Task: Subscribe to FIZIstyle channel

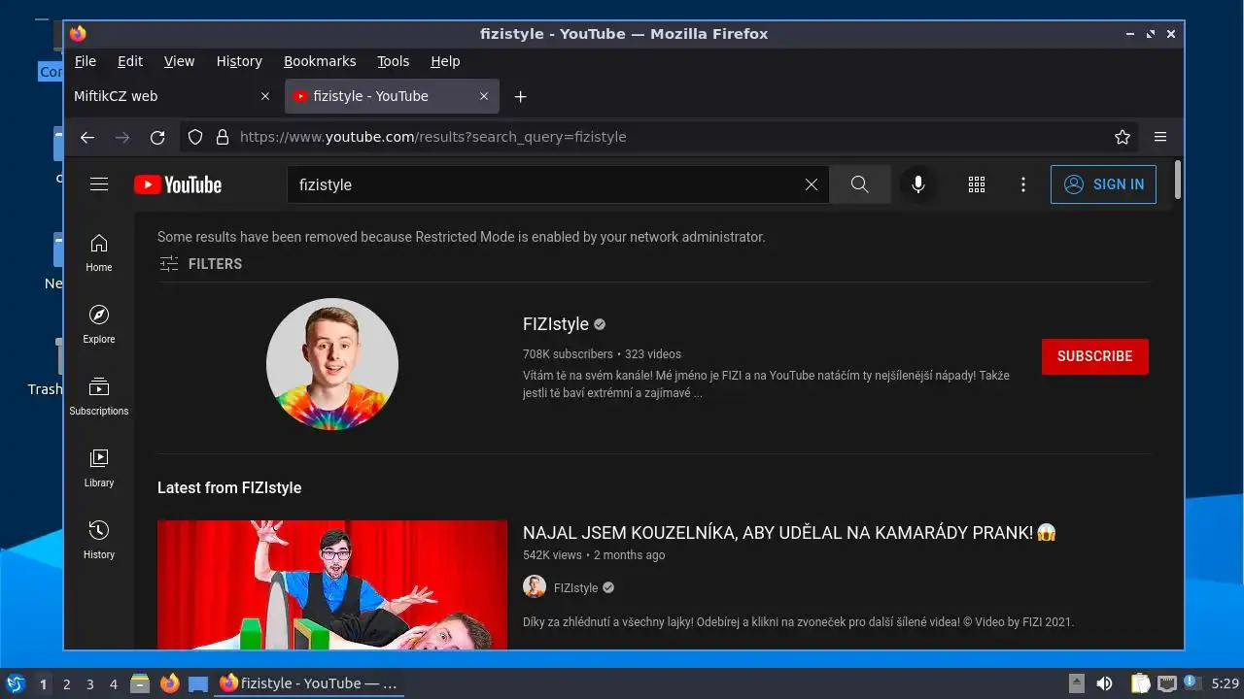Action: (x=1094, y=356)
